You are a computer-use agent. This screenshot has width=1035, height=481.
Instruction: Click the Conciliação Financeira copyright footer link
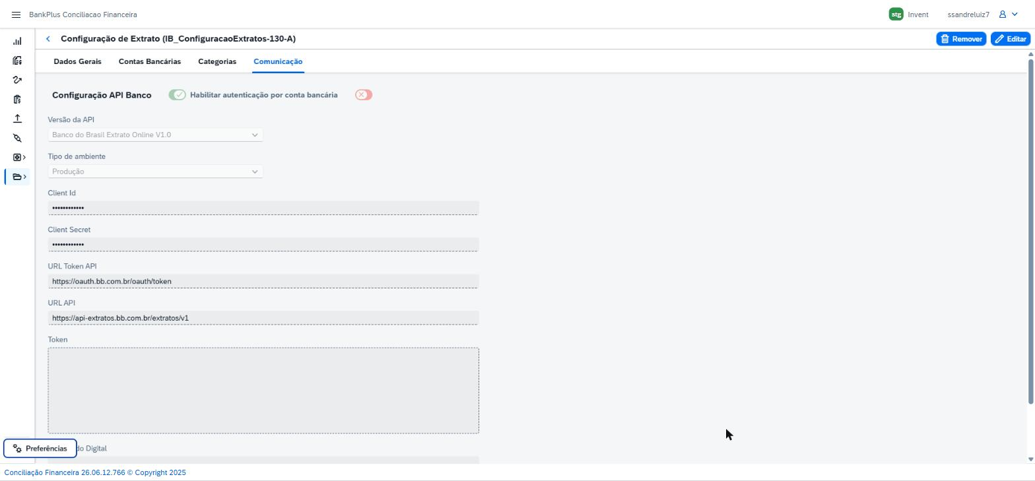click(95, 472)
